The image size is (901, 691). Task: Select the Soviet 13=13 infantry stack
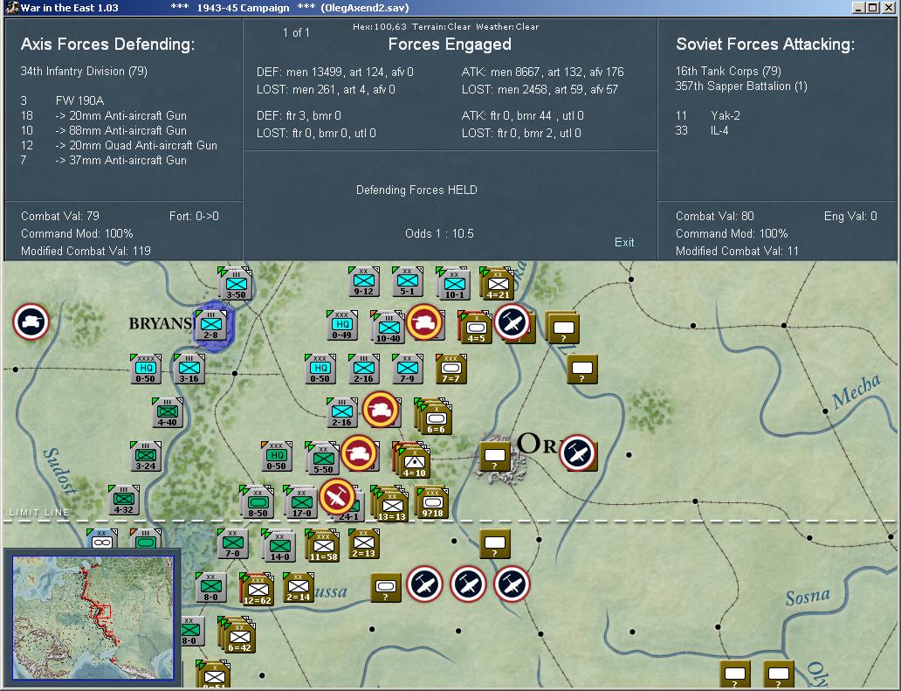391,504
